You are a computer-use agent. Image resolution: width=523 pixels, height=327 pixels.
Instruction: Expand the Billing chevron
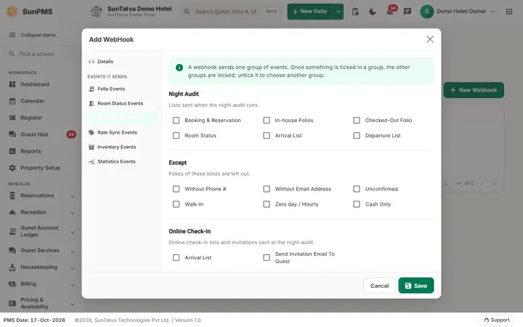click(73, 285)
